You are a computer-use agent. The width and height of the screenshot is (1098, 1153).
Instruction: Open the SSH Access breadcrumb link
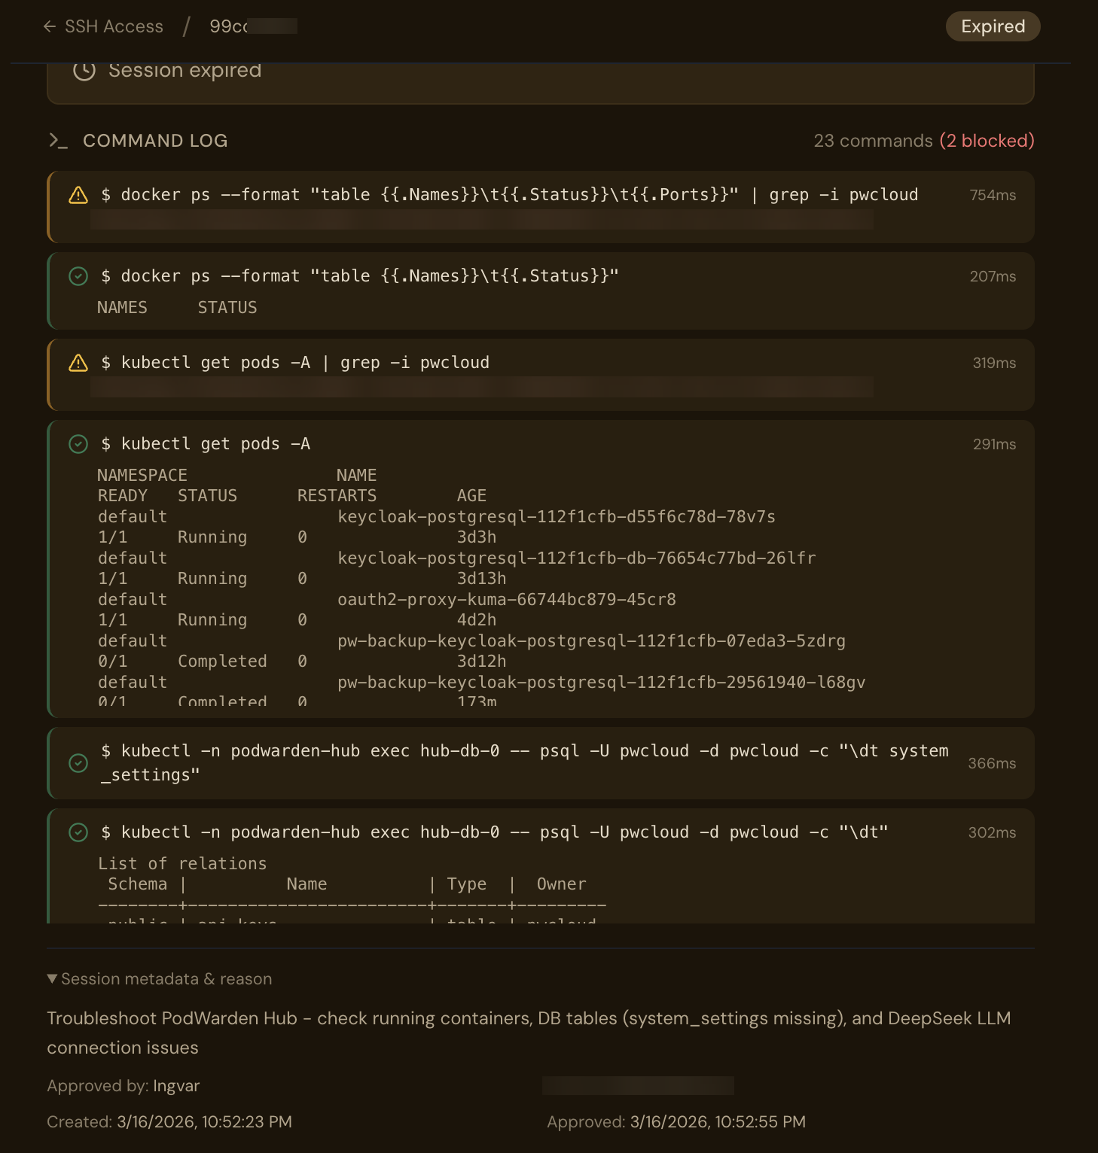point(114,26)
